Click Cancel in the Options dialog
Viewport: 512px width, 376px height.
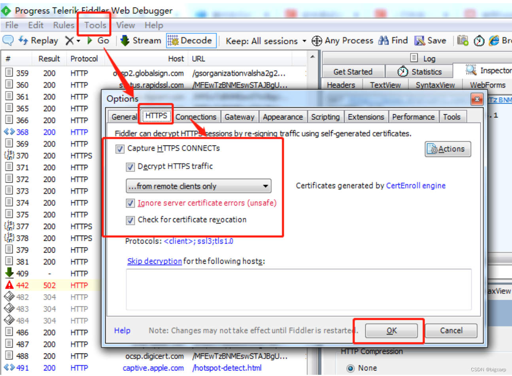point(451,331)
